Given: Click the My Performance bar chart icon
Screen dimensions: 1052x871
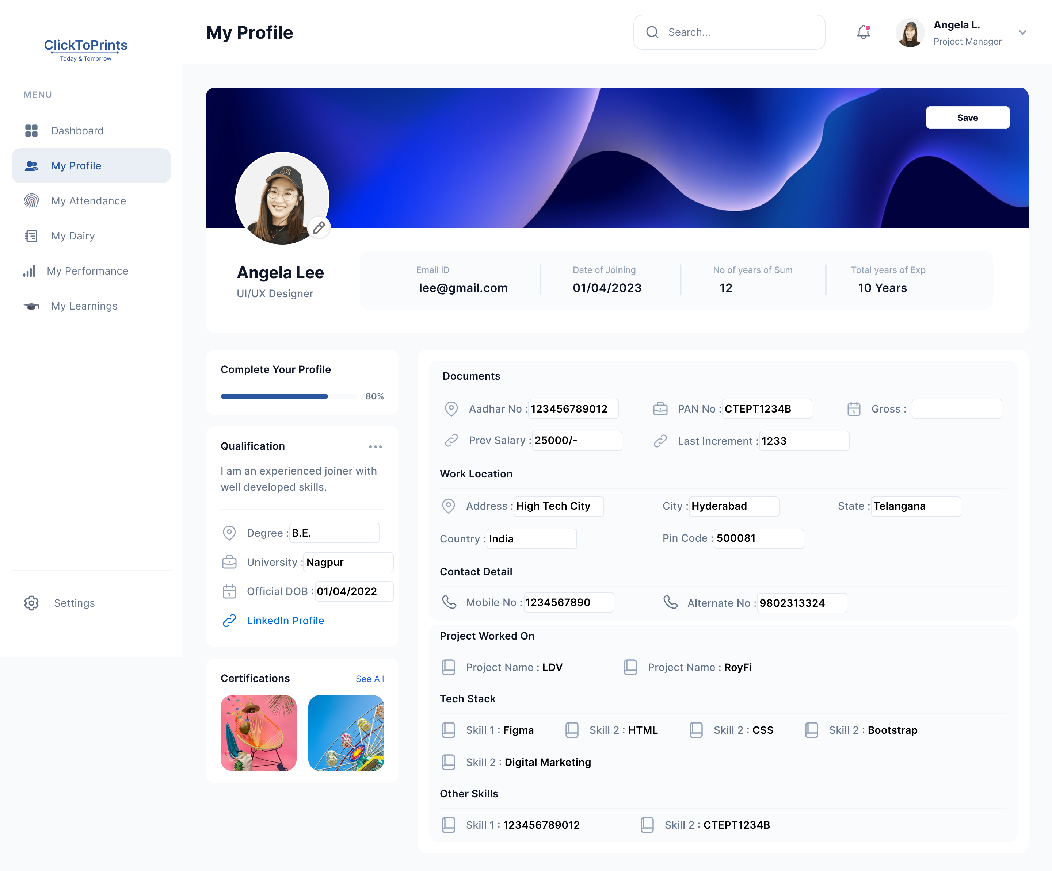Looking at the screenshot, I should (29, 271).
